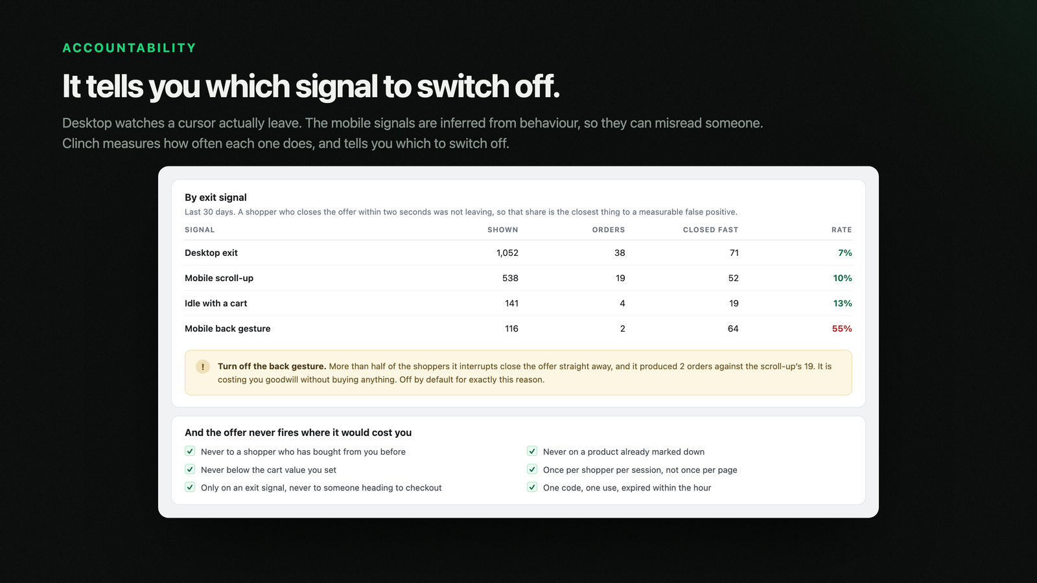1037x583 pixels.
Task: Click the 'By exit signal' card title
Action: point(216,198)
